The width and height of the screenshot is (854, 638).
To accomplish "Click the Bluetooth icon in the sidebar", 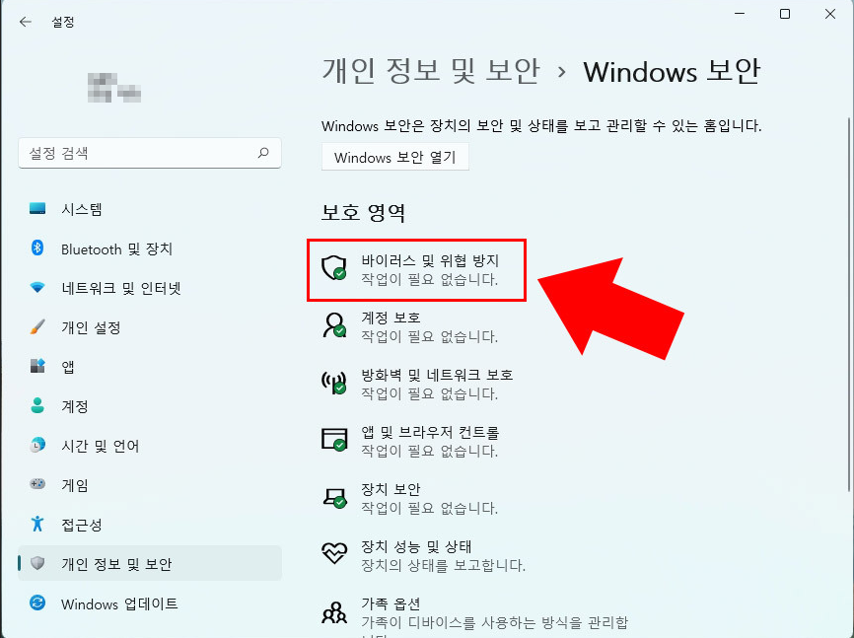I will click(x=37, y=248).
